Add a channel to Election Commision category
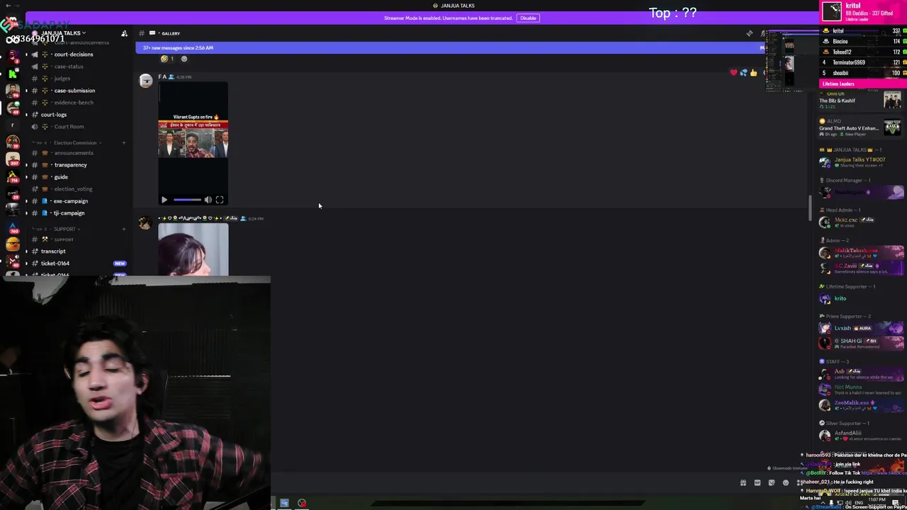The height and width of the screenshot is (510, 907). pyautogui.click(x=123, y=143)
